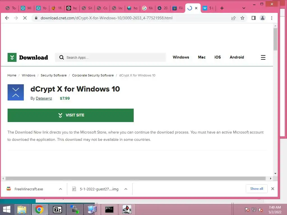Open the iOS category menu

(217, 57)
